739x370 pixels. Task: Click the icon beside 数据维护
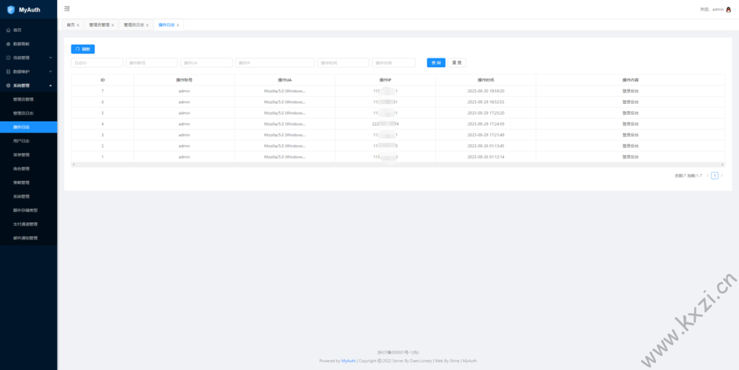tap(8, 71)
